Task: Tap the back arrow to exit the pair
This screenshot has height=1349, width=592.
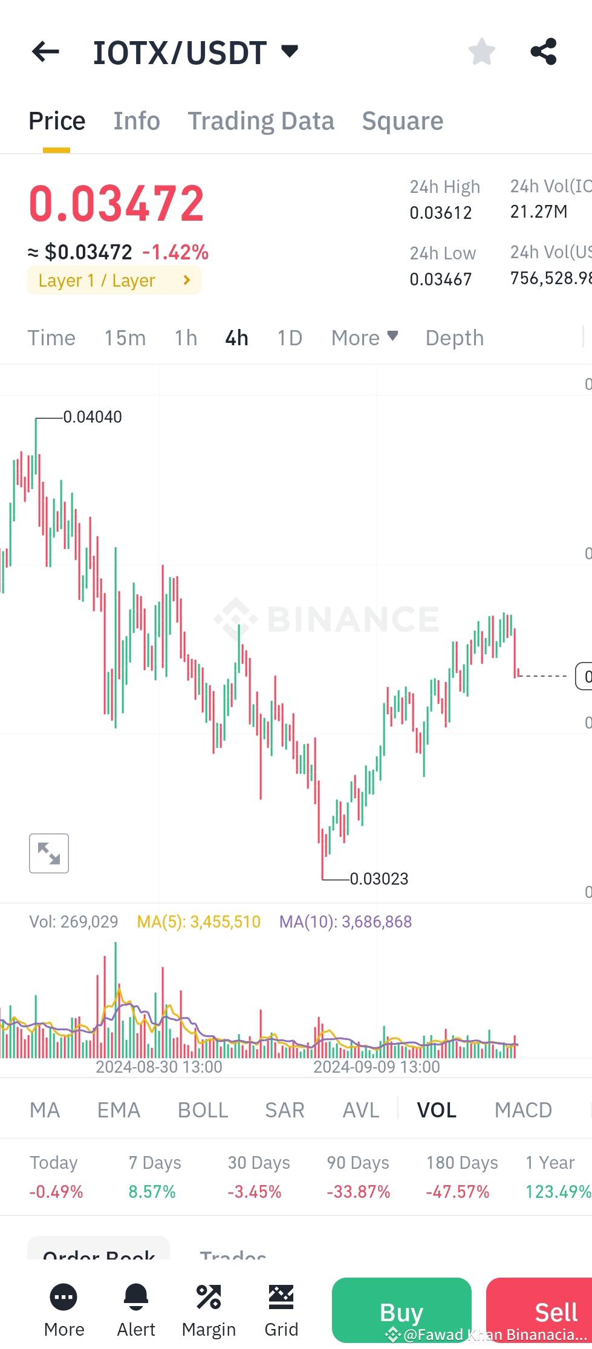Action: click(45, 51)
